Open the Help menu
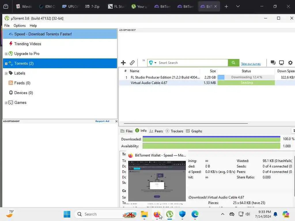 click(33, 26)
